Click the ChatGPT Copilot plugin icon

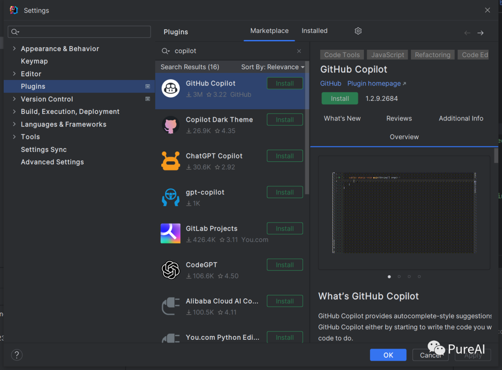point(171,161)
